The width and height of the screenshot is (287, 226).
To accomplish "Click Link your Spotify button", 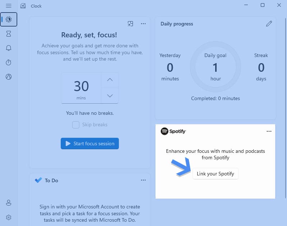I will 216,174.
